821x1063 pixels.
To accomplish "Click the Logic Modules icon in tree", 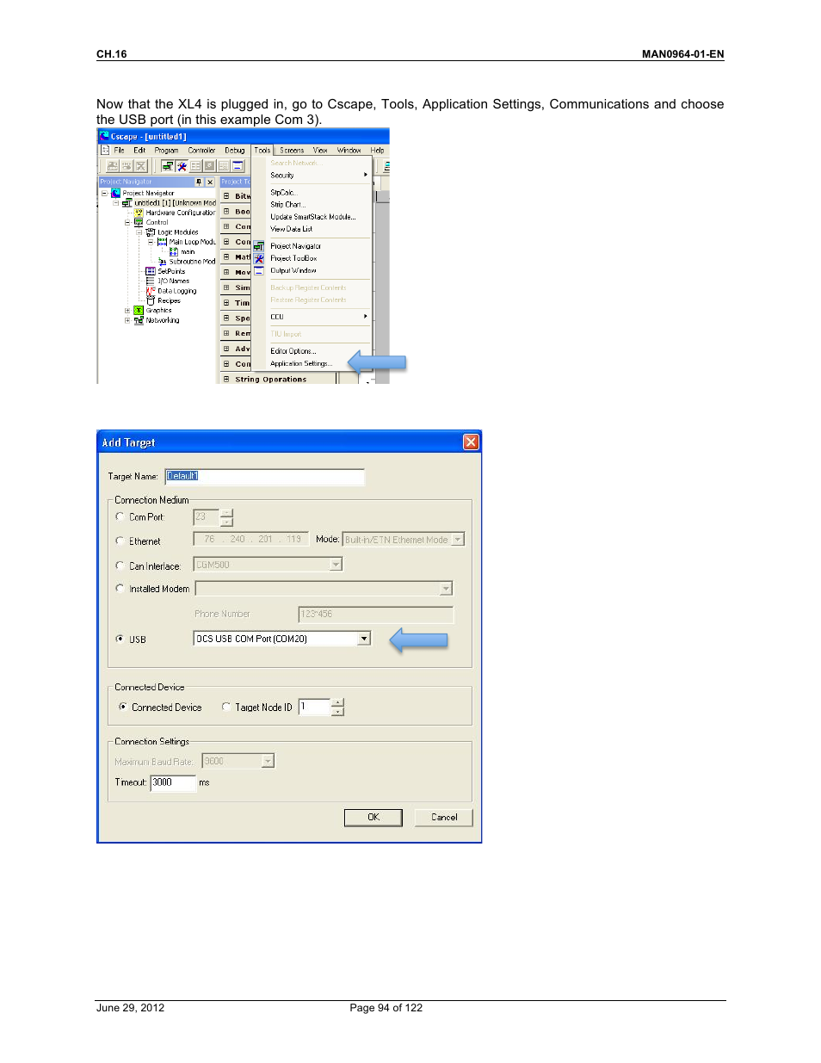I will (151, 232).
